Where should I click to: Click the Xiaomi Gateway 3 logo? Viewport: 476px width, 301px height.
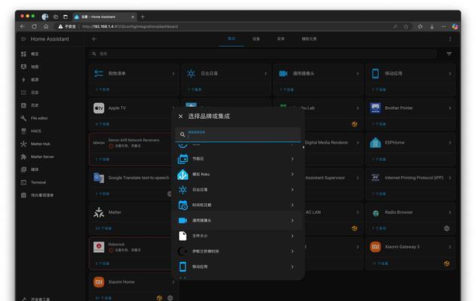click(376, 247)
